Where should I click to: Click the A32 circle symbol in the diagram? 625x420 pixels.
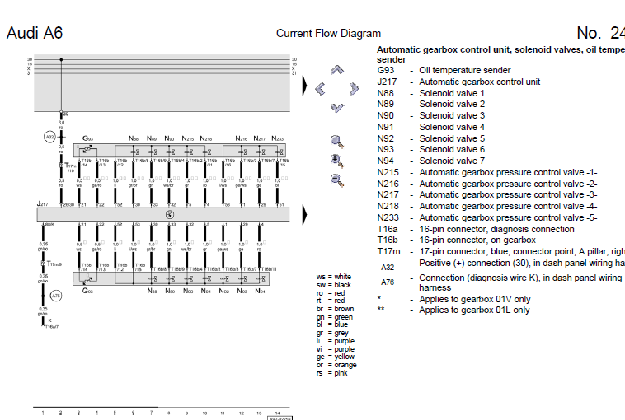coord(49,137)
